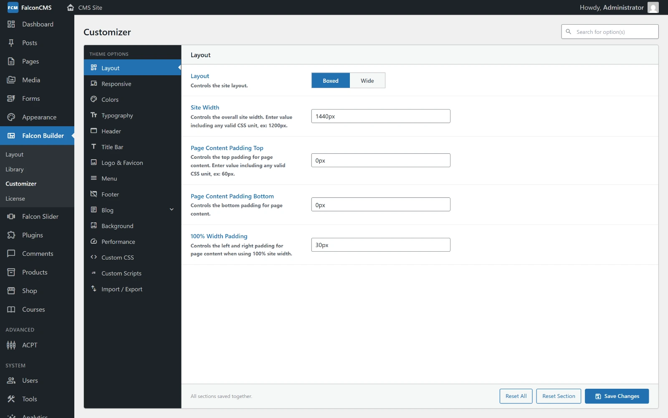Image resolution: width=668 pixels, height=418 pixels.
Task: Click the Shop storefront icon
Action: [x=11, y=291]
